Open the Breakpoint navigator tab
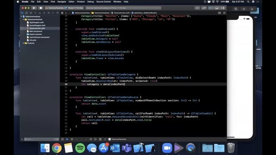276x155 pixels. click(x=53, y=13)
